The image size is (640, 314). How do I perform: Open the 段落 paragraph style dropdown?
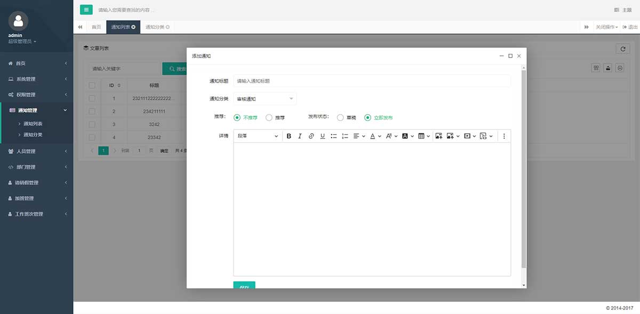(258, 136)
